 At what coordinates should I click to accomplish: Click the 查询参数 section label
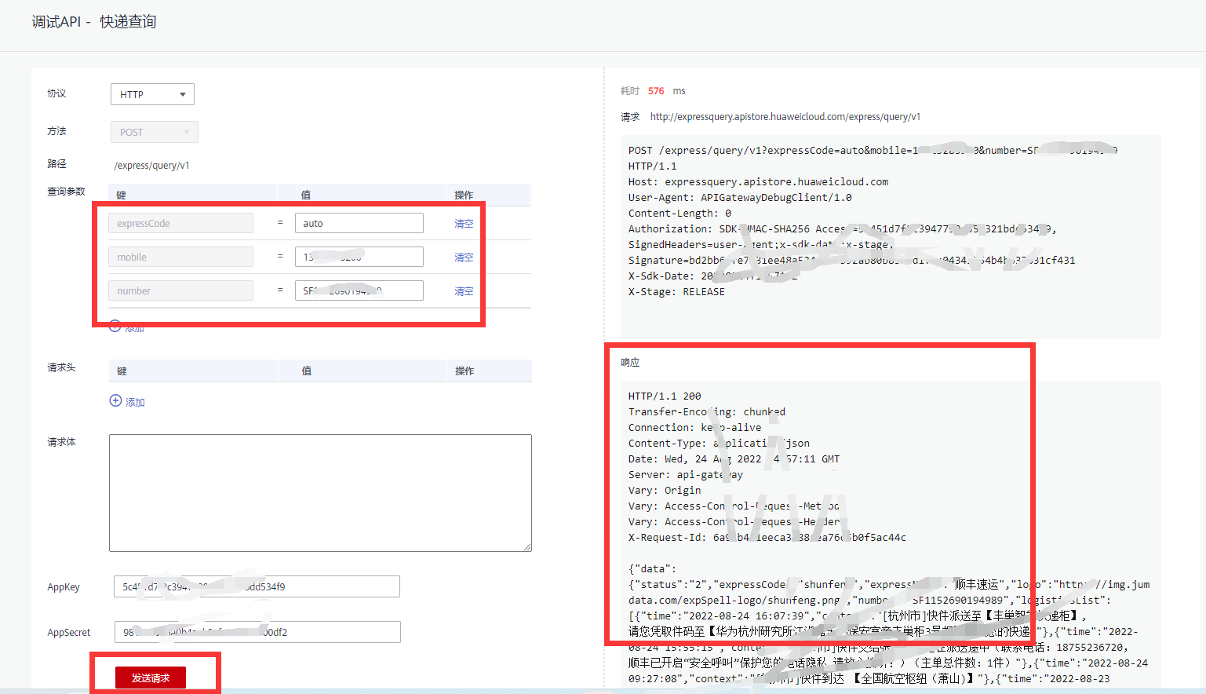click(x=66, y=192)
